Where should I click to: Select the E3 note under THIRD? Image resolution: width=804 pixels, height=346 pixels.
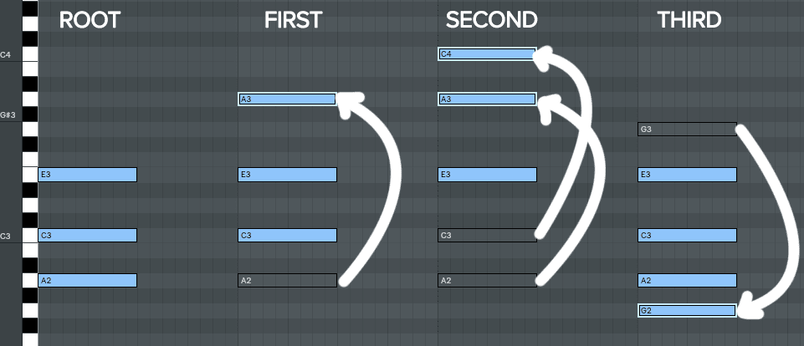[686, 175]
